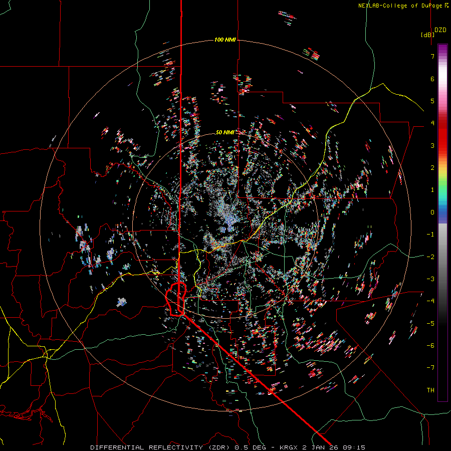Viewport: 451px width, 451px height.
Task: Click the TH label on the color scale
Action: coord(430,390)
